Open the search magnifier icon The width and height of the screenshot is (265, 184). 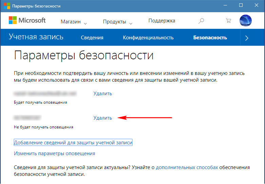point(201,21)
